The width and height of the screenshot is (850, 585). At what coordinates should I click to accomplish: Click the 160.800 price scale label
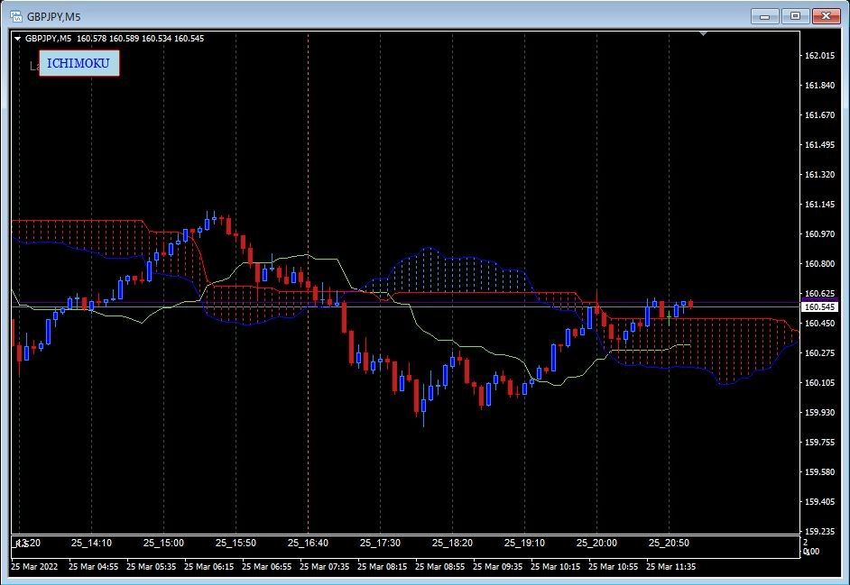pos(818,264)
